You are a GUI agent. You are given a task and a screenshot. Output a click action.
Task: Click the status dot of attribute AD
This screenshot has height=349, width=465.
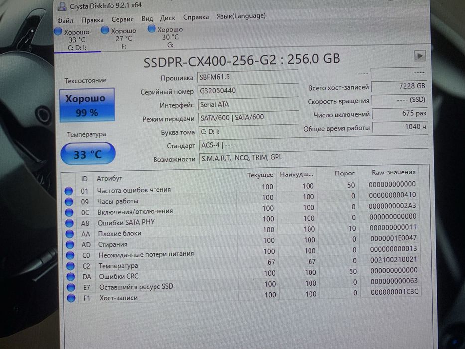(70, 244)
